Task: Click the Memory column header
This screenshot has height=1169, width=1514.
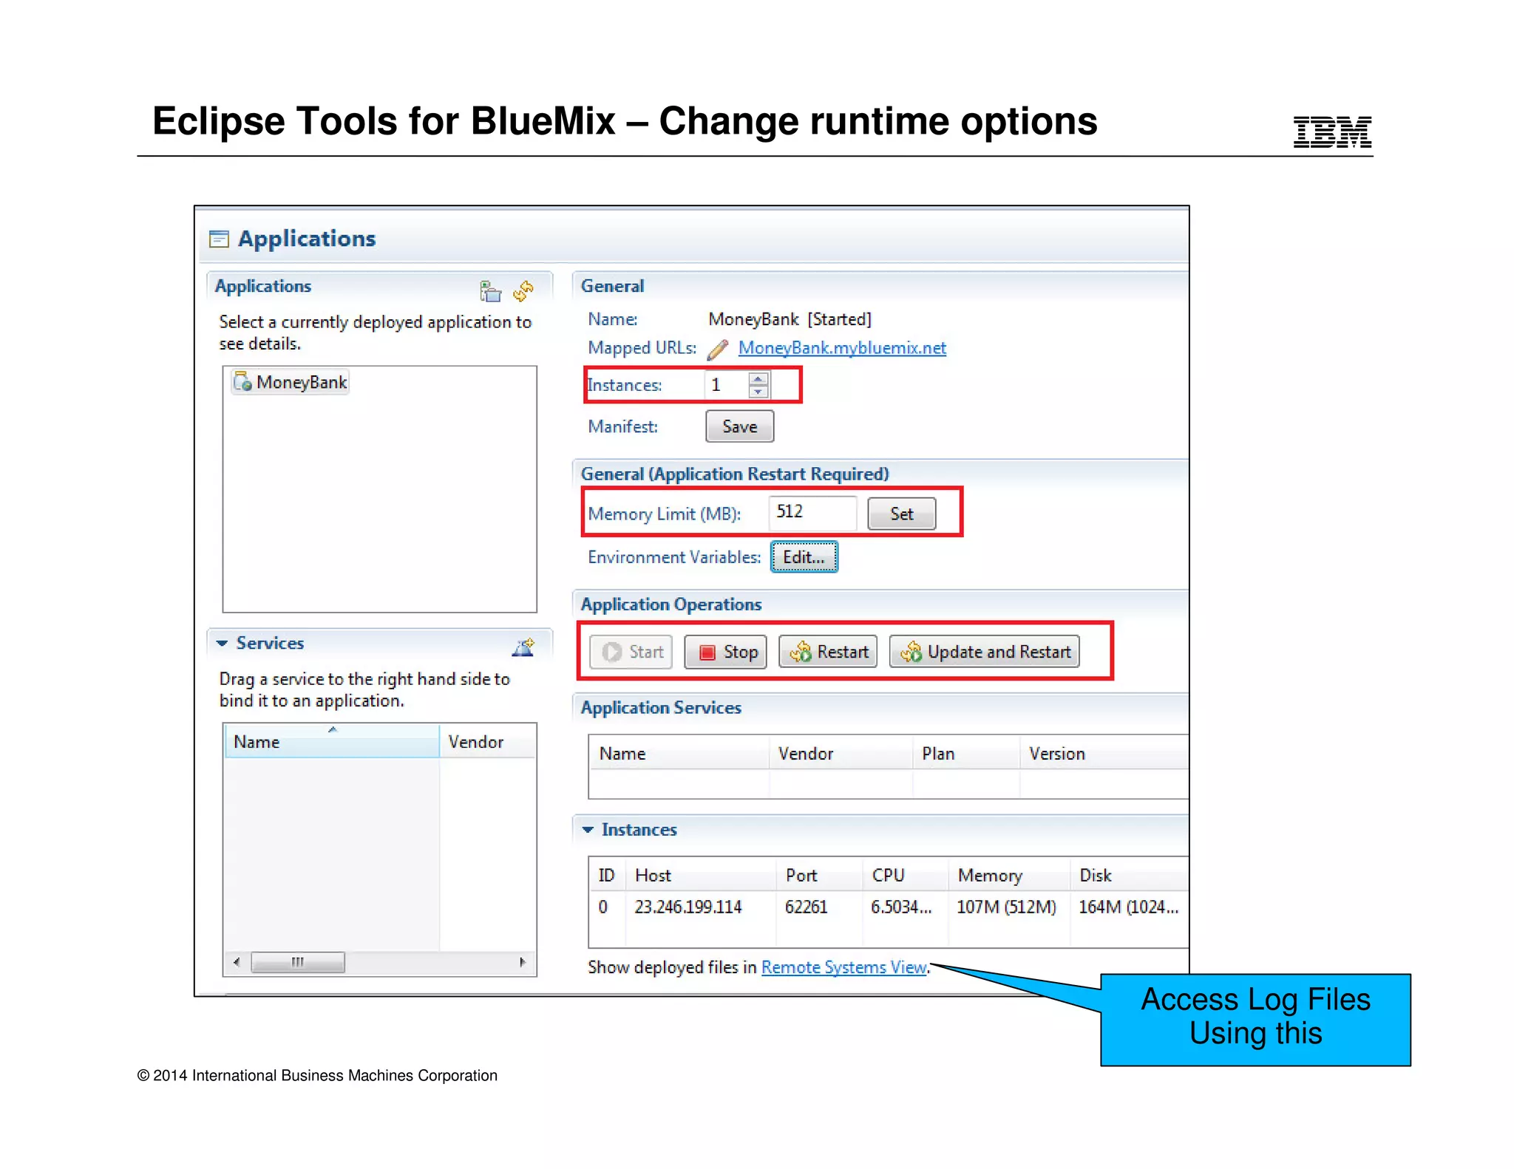Action: click(x=1009, y=875)
